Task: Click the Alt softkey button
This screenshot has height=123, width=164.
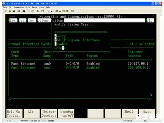Action: tap(32, 113)
